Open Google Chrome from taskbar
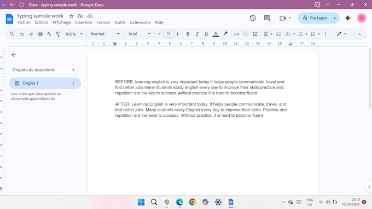Image resolution: width=372 pixels, height=209 pixels. 193,202
